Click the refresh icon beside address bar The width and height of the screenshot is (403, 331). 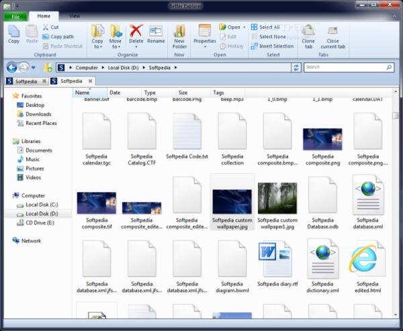click(296, 68)
